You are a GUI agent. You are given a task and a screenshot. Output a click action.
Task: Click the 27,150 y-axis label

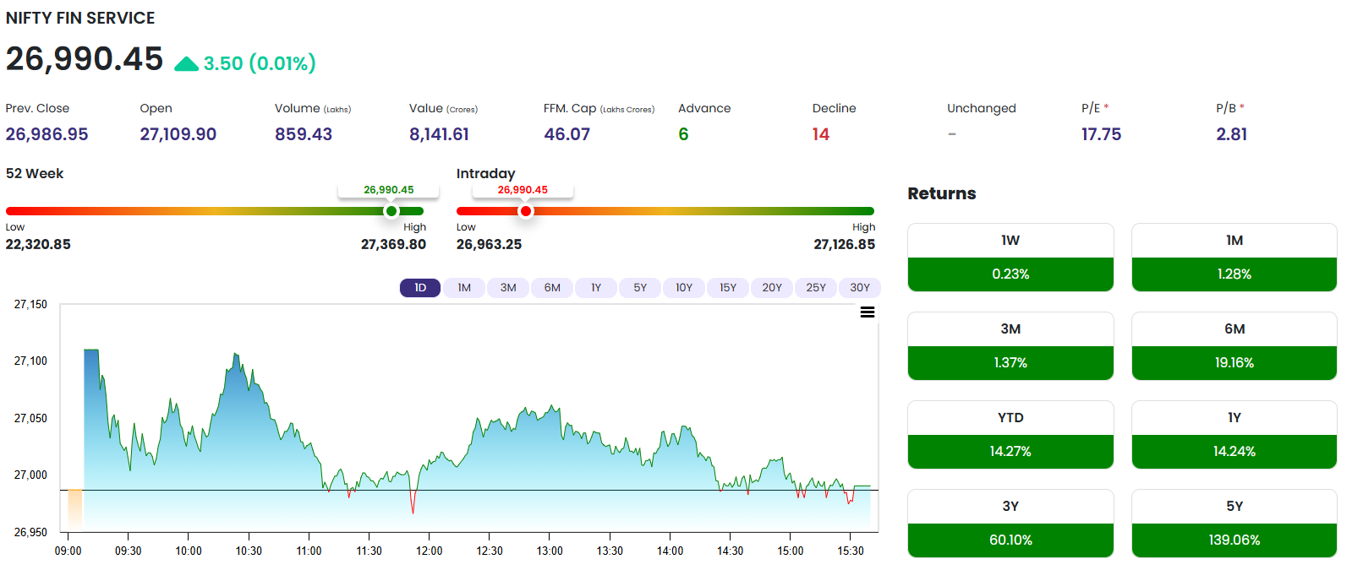30,304
